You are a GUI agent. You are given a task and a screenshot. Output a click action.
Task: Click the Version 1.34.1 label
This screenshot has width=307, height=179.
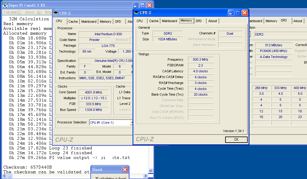233,131
